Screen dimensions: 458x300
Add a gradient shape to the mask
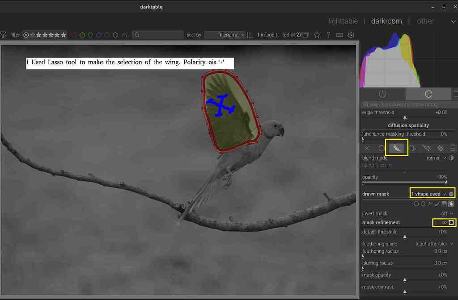444,204
